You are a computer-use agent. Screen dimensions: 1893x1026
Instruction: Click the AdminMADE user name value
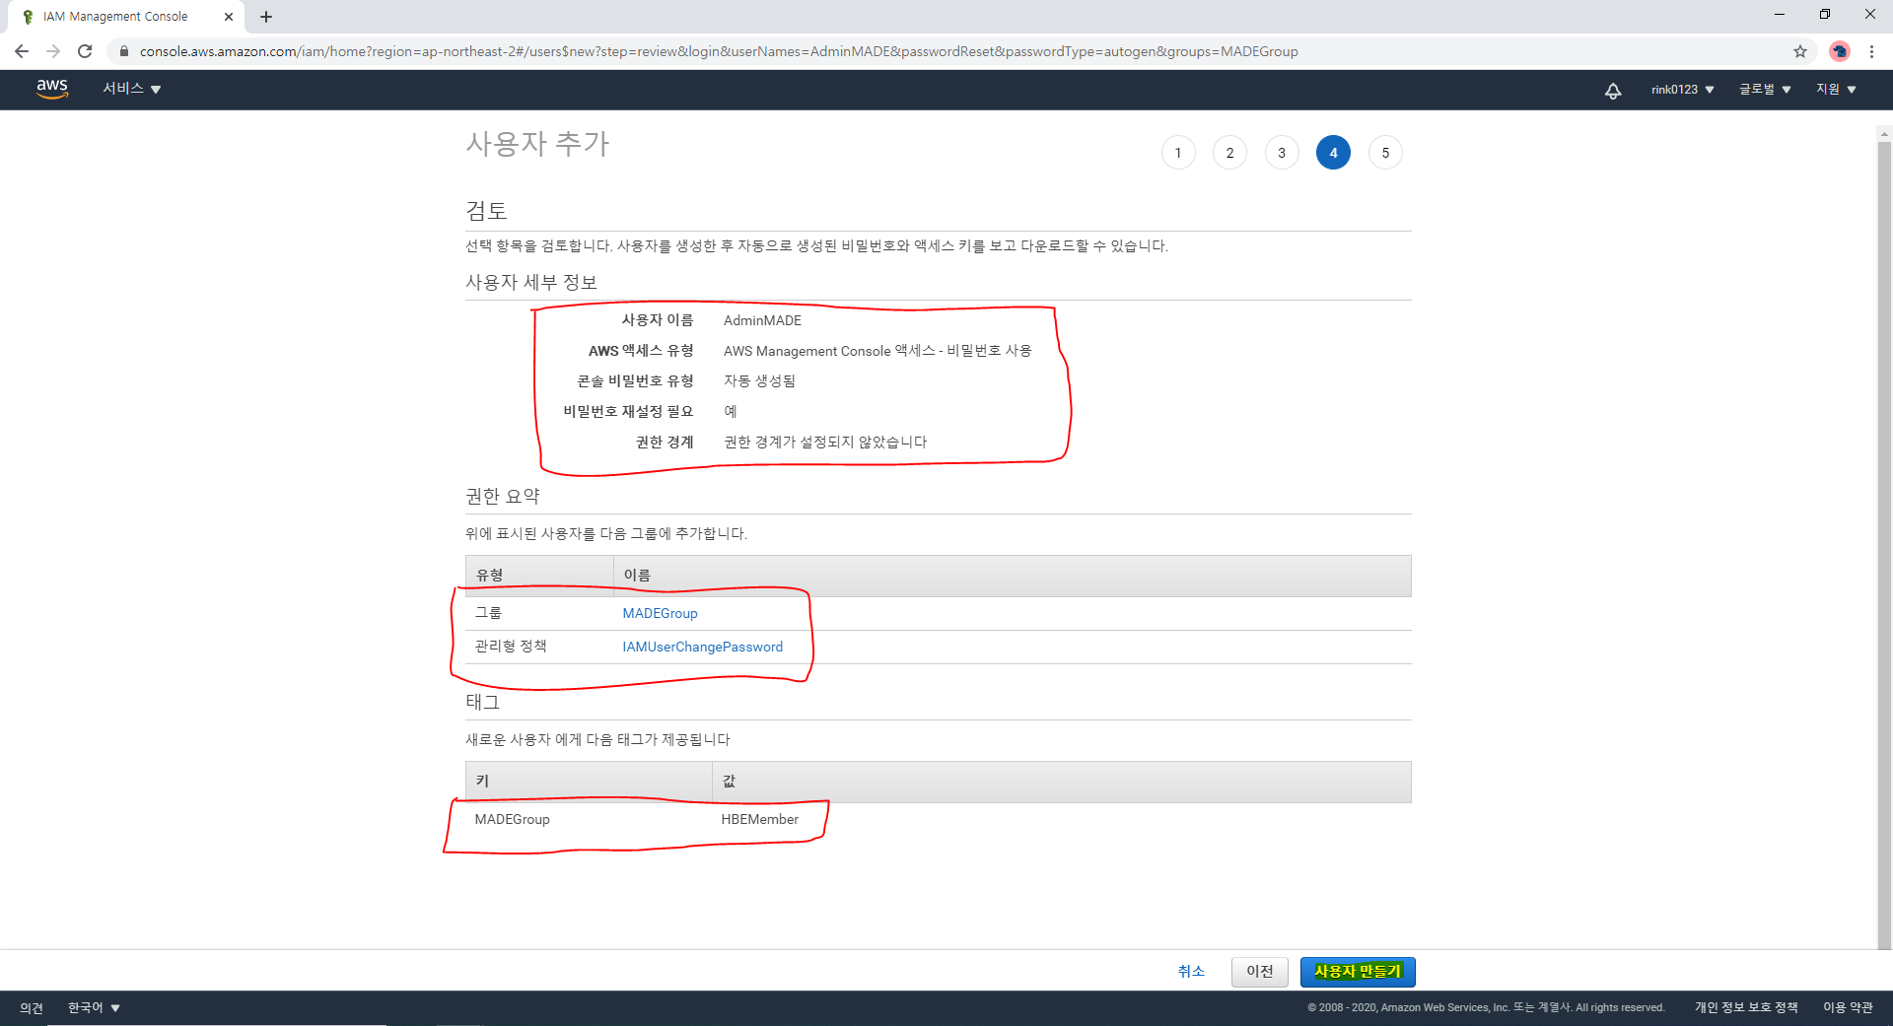tap(762, 320)
